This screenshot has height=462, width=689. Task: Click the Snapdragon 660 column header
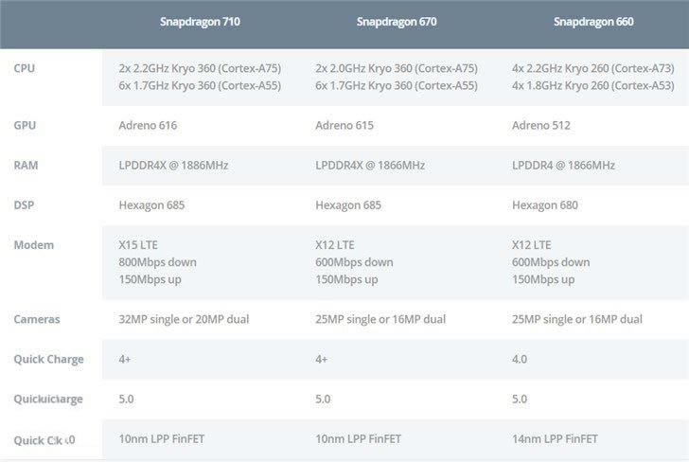593,22
